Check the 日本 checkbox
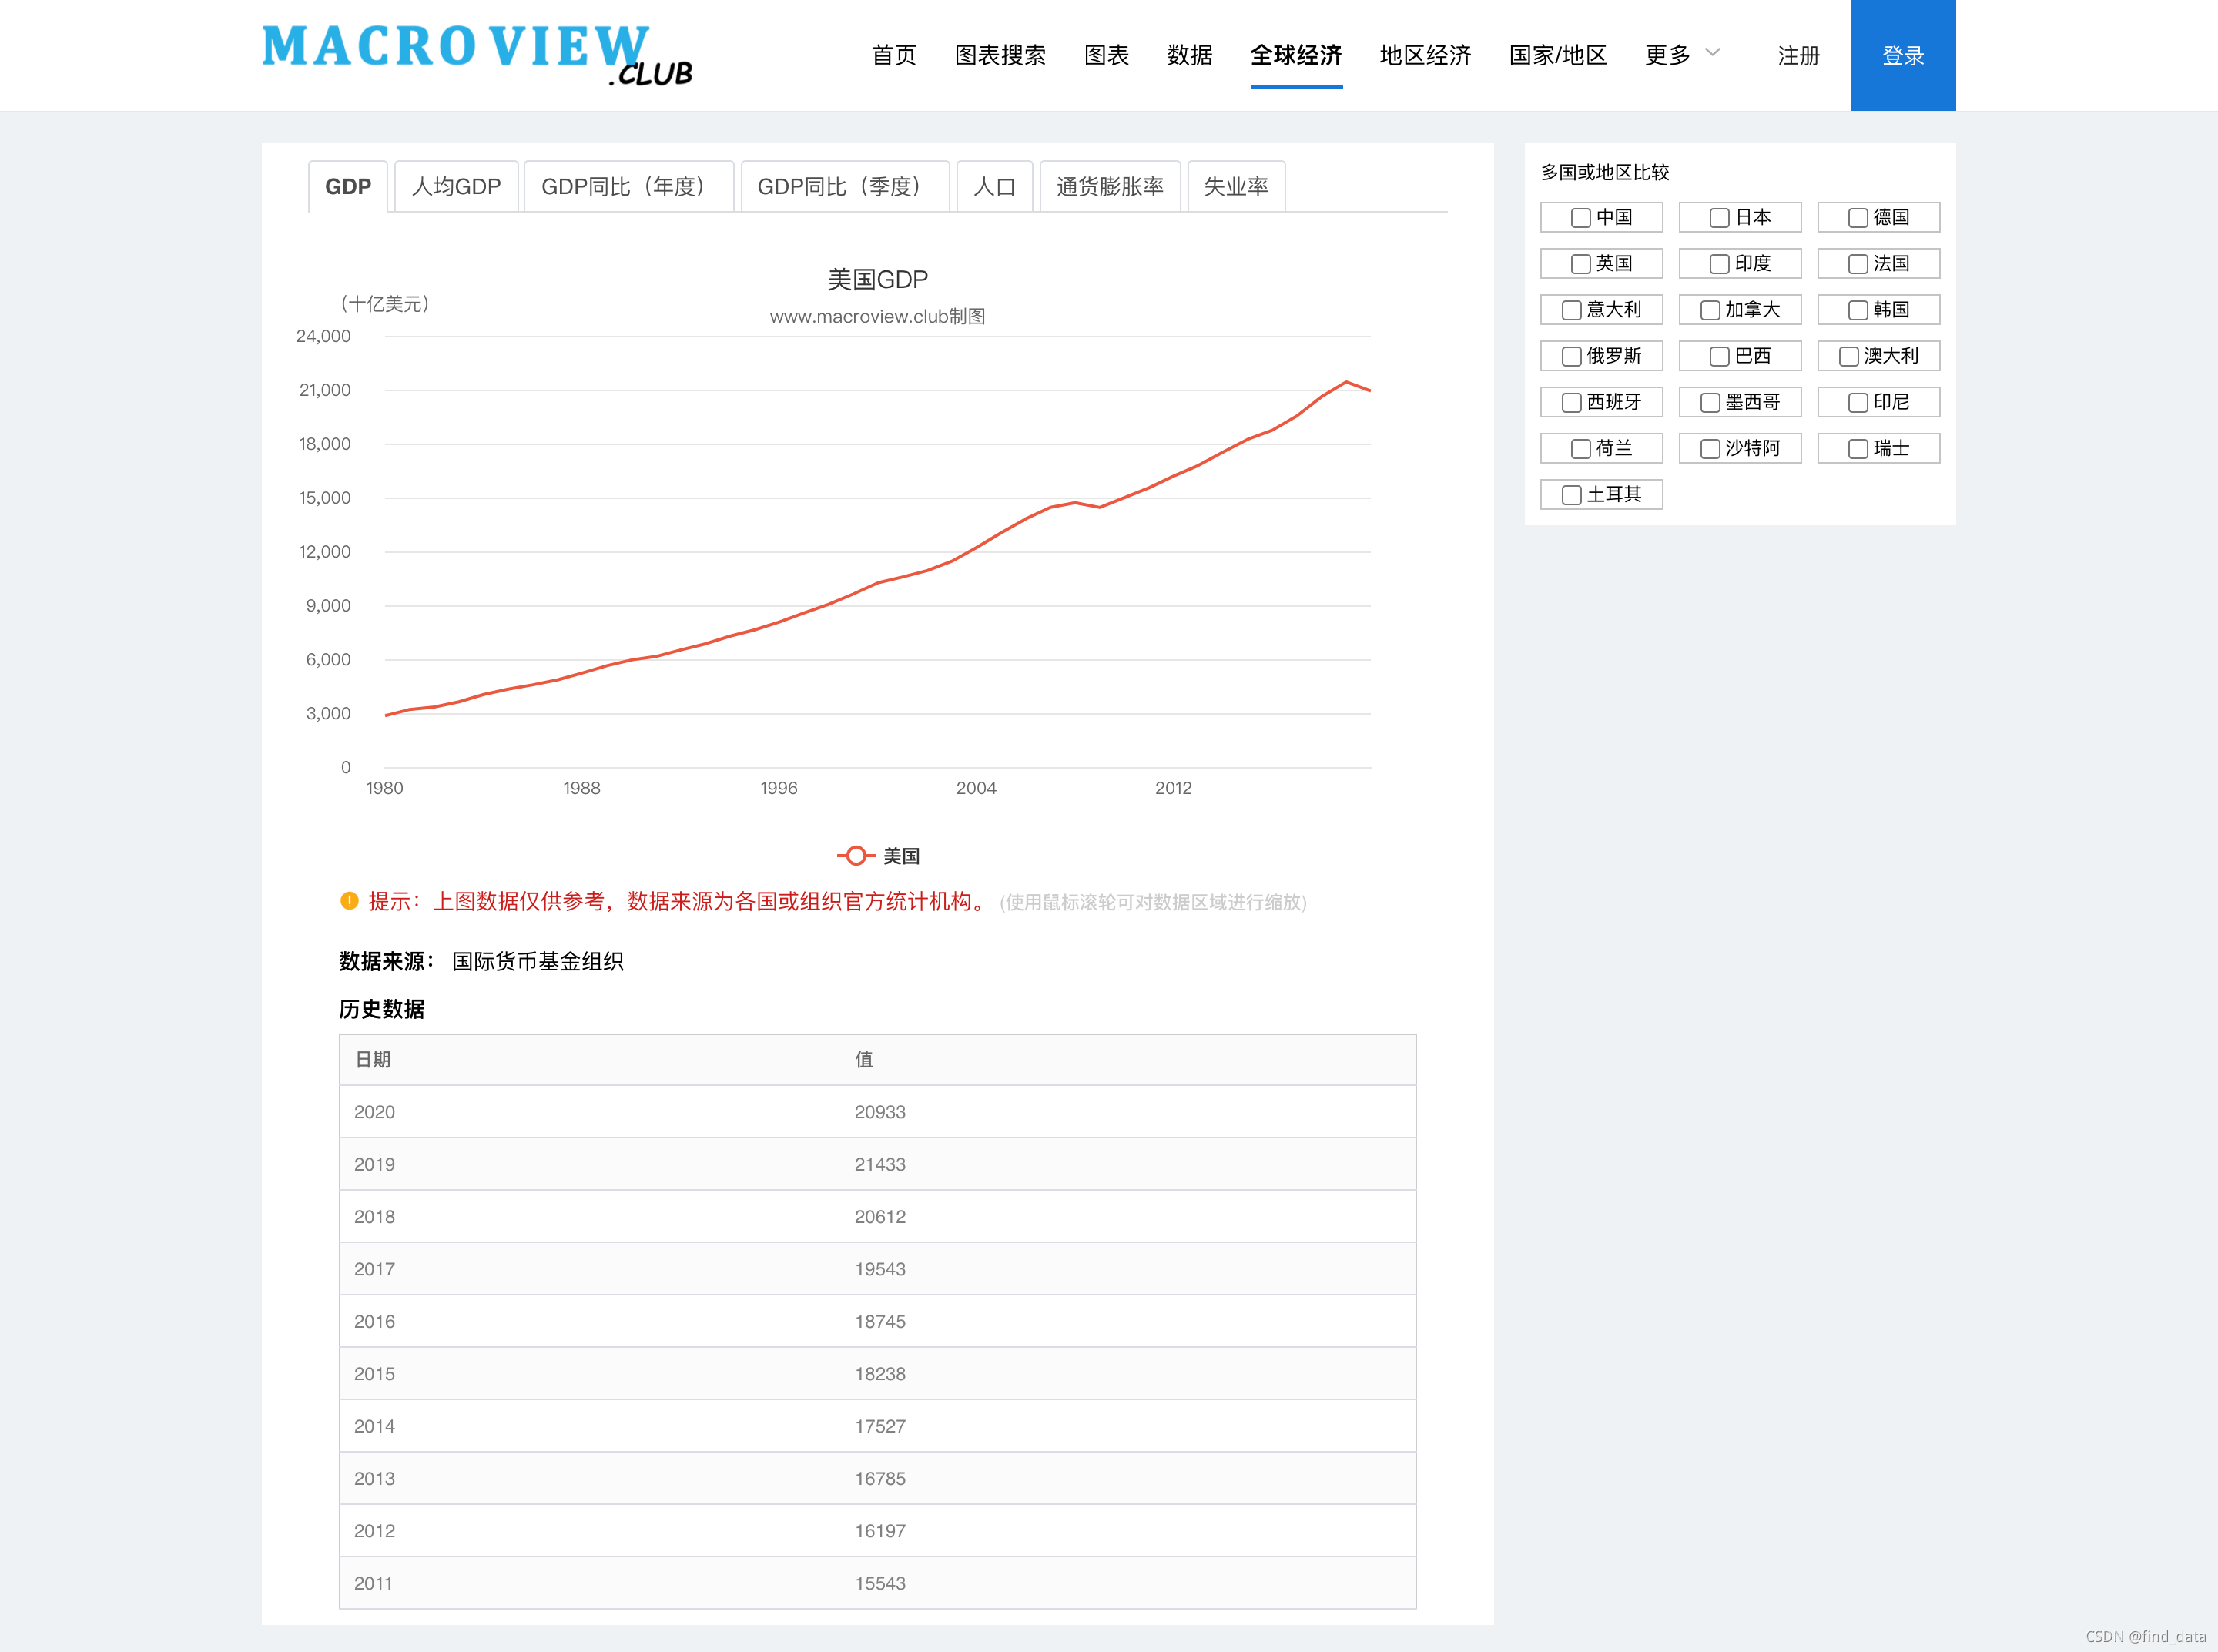 pos(1719,218)
